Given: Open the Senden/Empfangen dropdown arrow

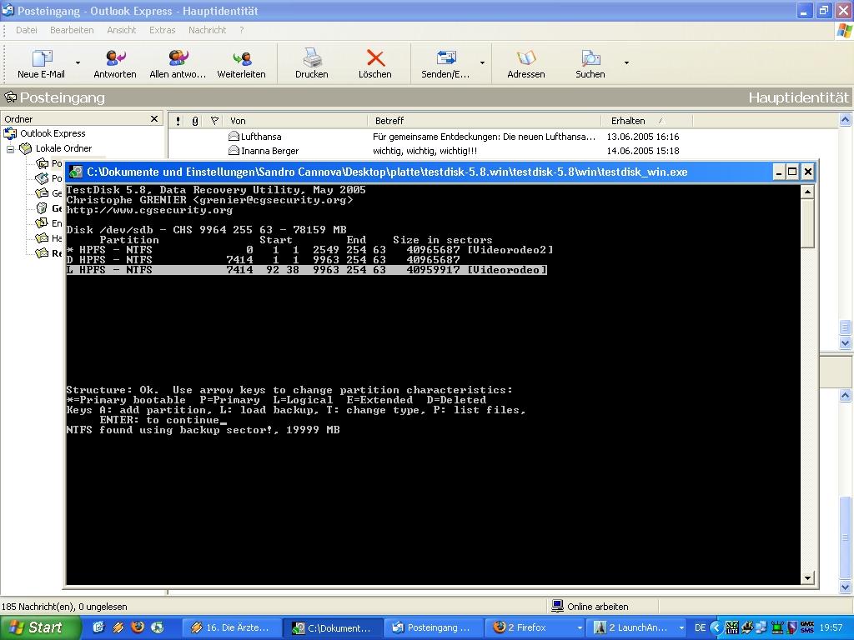Looking at the screenshot, I should 482,63.
